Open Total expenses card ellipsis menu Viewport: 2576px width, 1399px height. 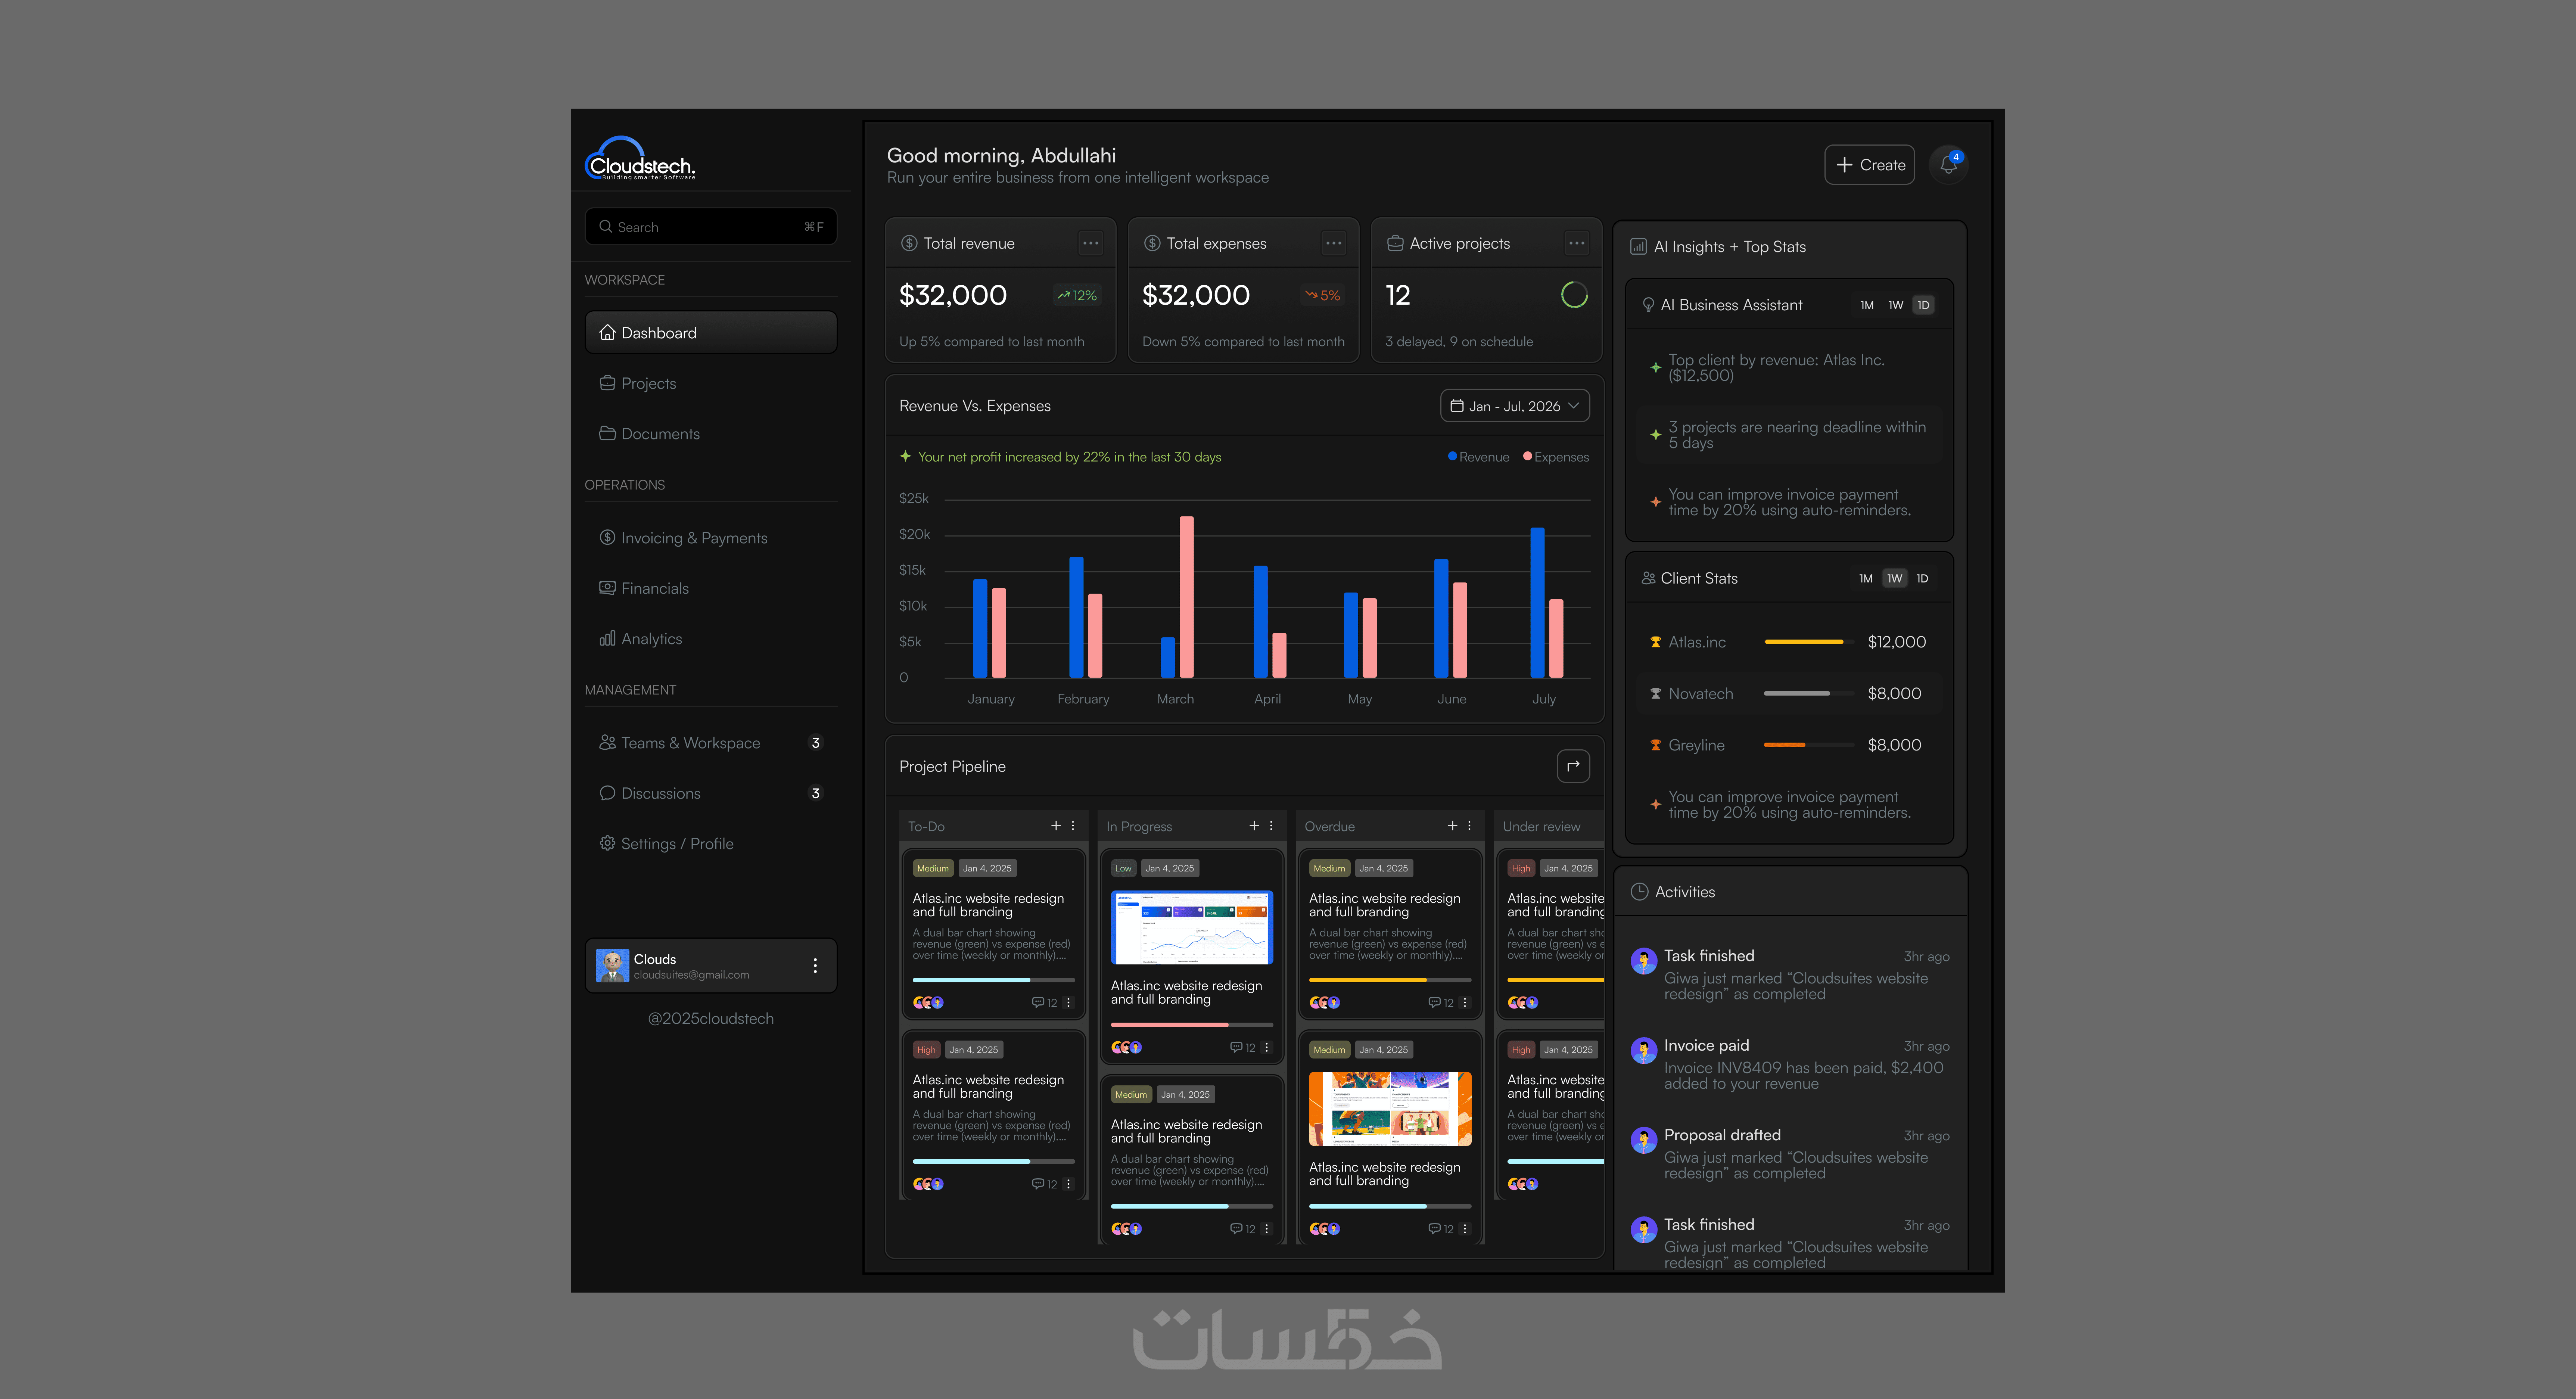click(1333, 243)
